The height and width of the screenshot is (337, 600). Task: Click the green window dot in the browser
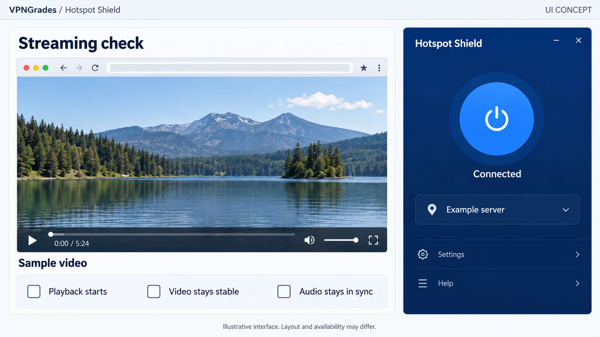45,68
